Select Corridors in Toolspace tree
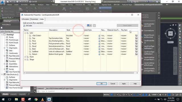This screenshot has height=102, width=182. [x=12, y=61]
